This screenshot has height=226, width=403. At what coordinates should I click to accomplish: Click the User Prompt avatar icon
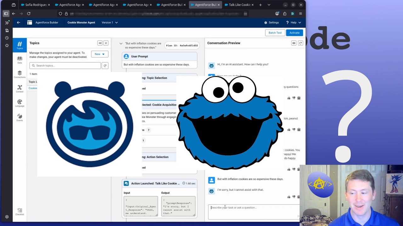point(126,56)
